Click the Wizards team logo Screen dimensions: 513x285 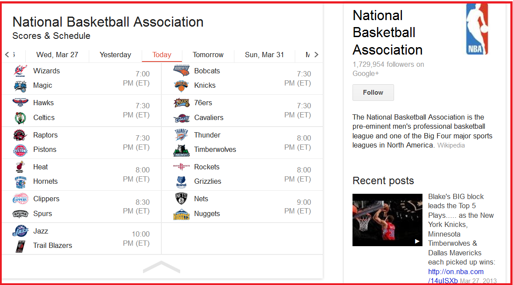click(x=20, y=71)
